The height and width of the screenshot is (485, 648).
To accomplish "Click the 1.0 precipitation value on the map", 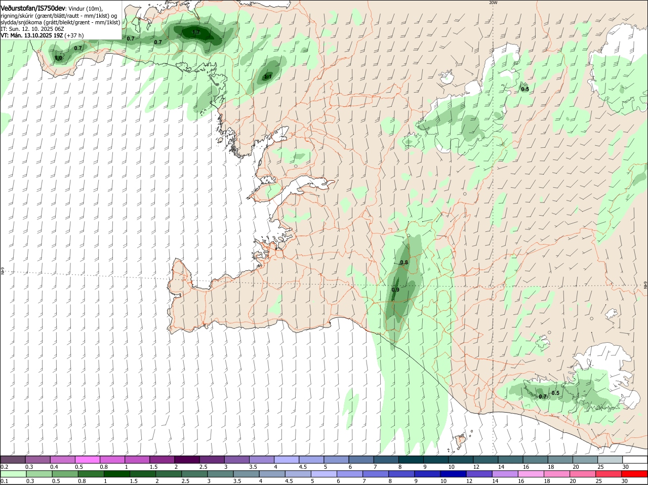I will [59, 58].
